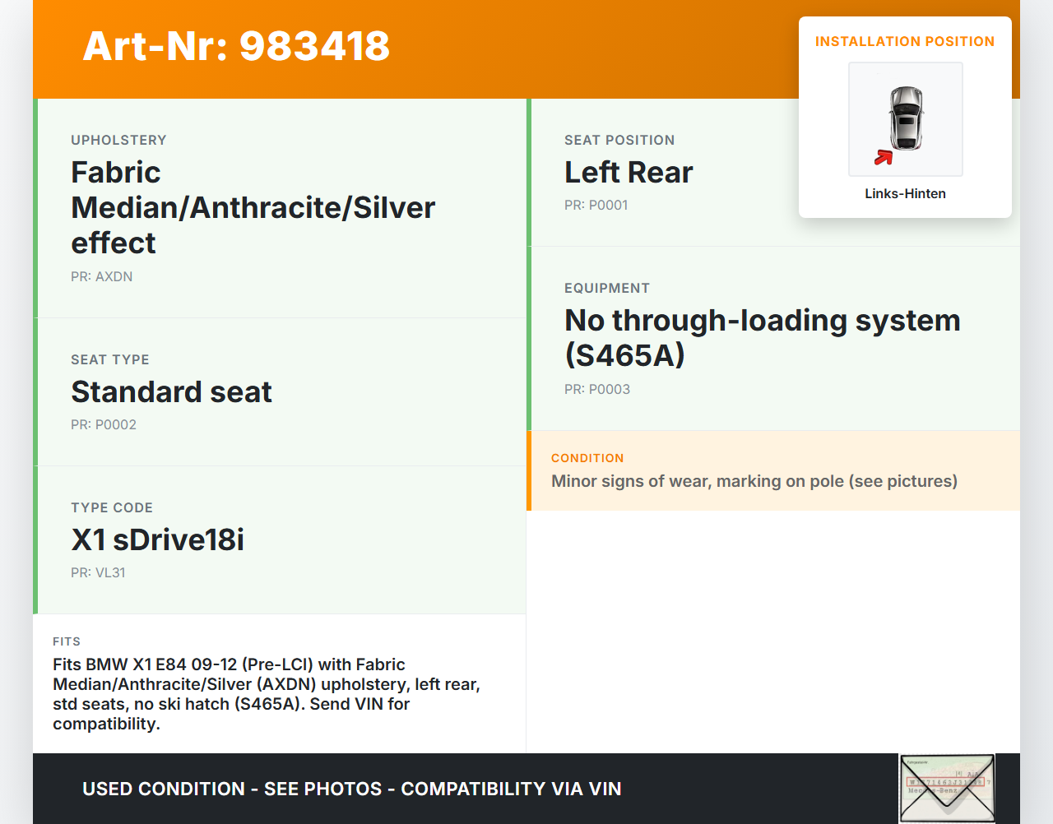Image resolution: width=1053 pixels, height=824 pixels.
Task: Click the orange CONDITION label
Action: click(587, 458)
